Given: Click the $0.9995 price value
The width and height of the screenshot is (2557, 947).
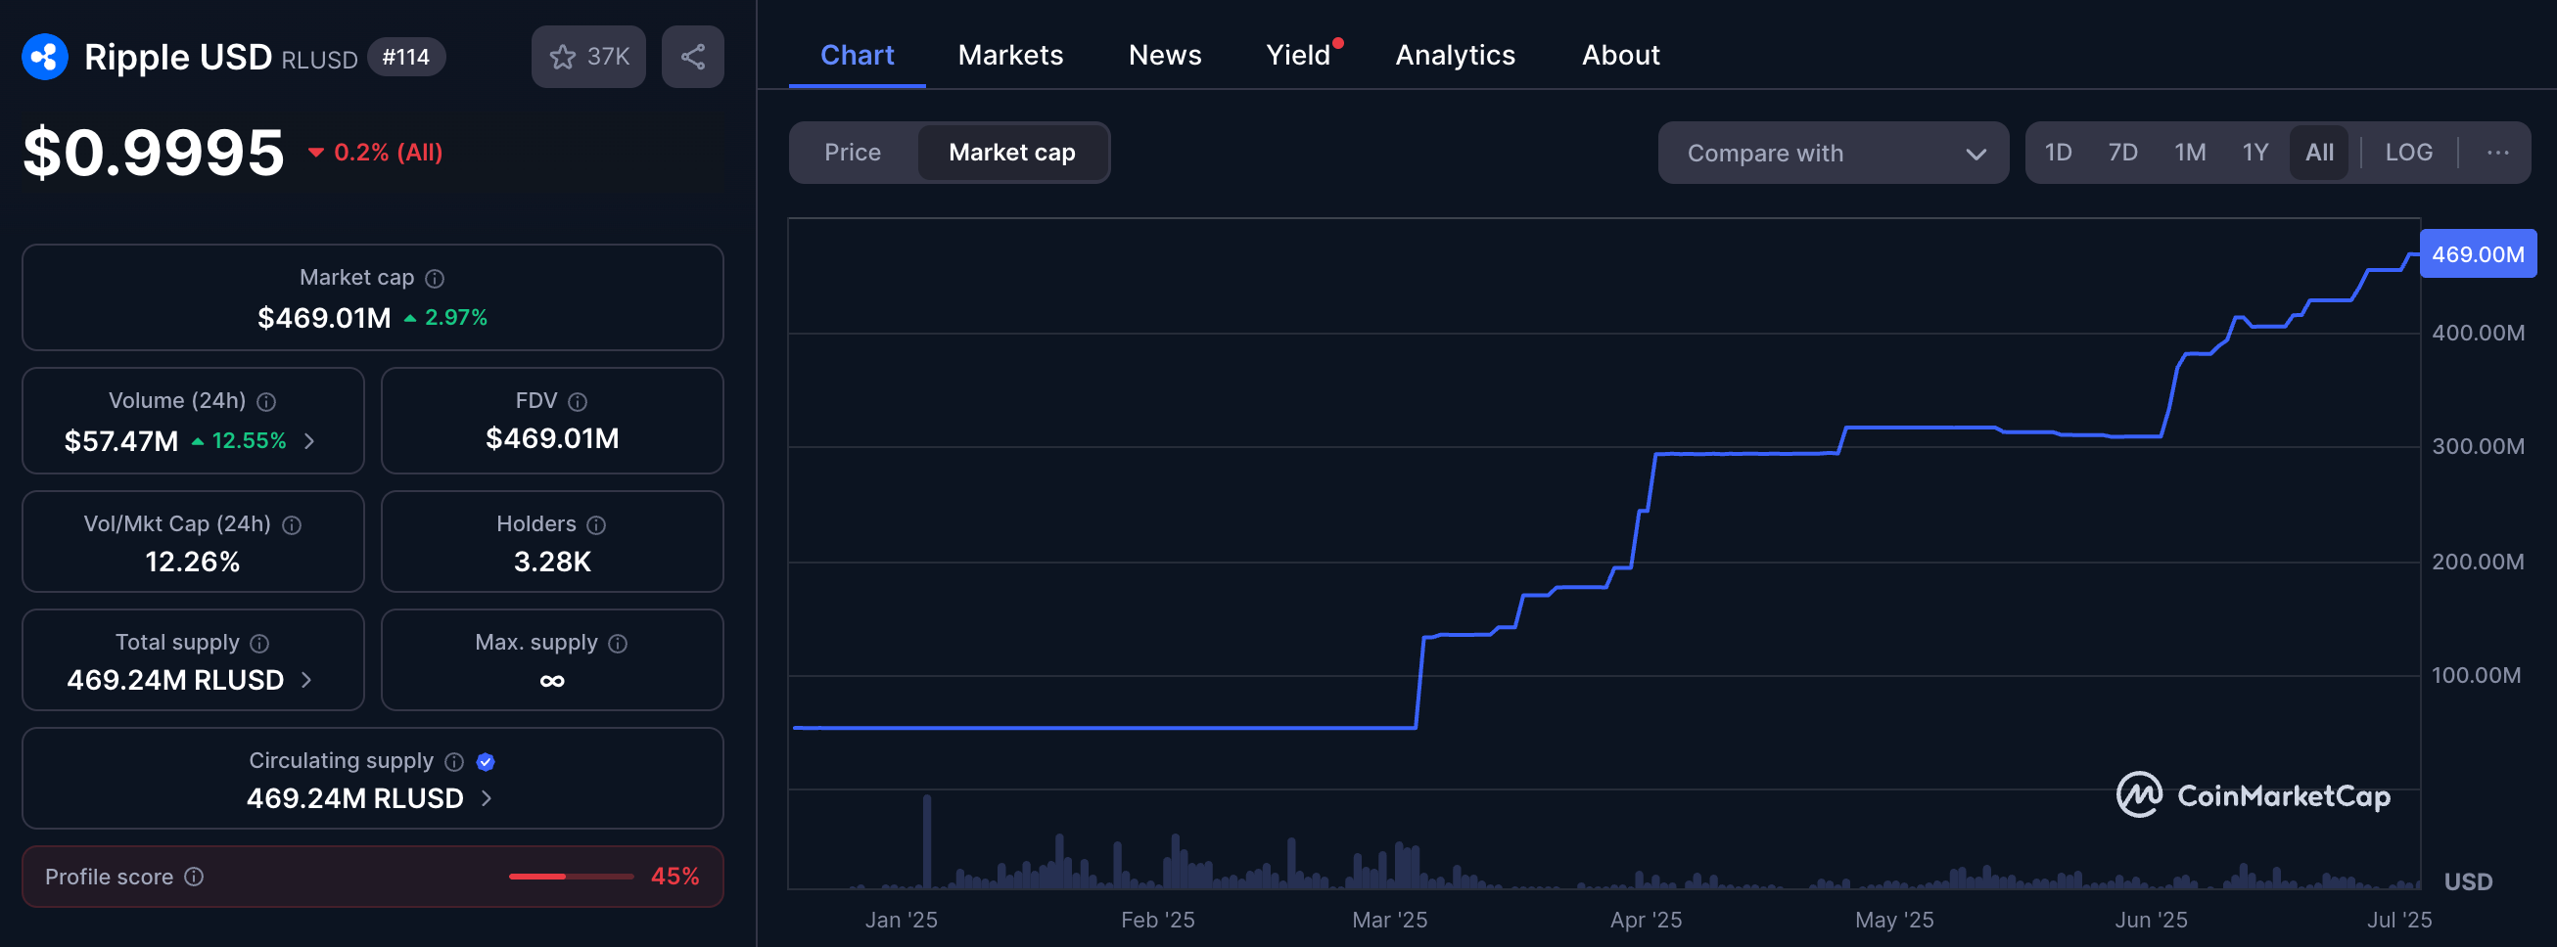Looking at the screenshot, I should coord(154,153).
